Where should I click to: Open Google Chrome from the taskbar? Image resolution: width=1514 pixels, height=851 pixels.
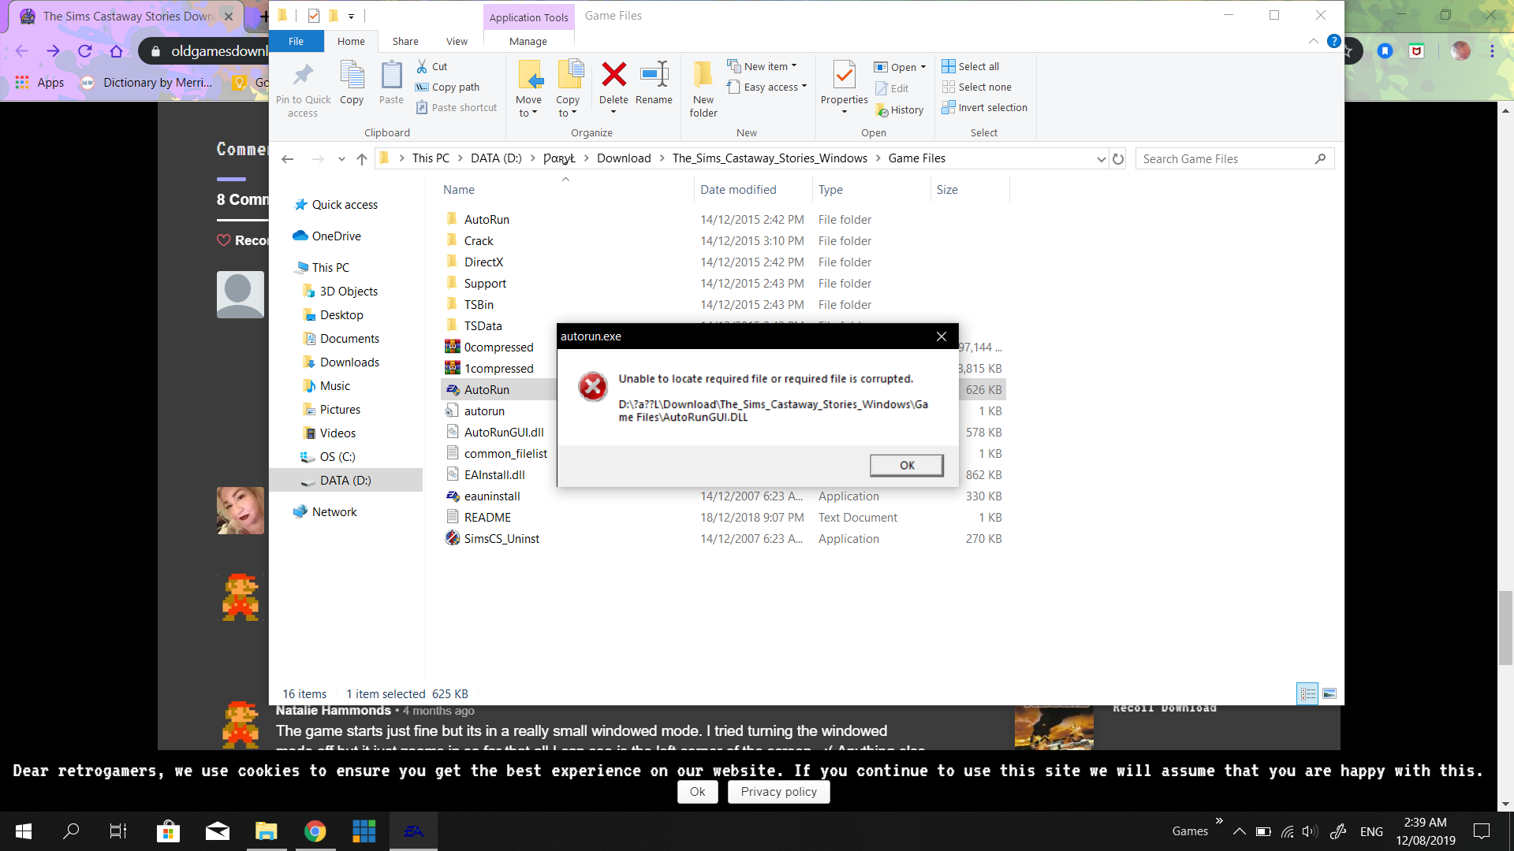click(315, 831)
